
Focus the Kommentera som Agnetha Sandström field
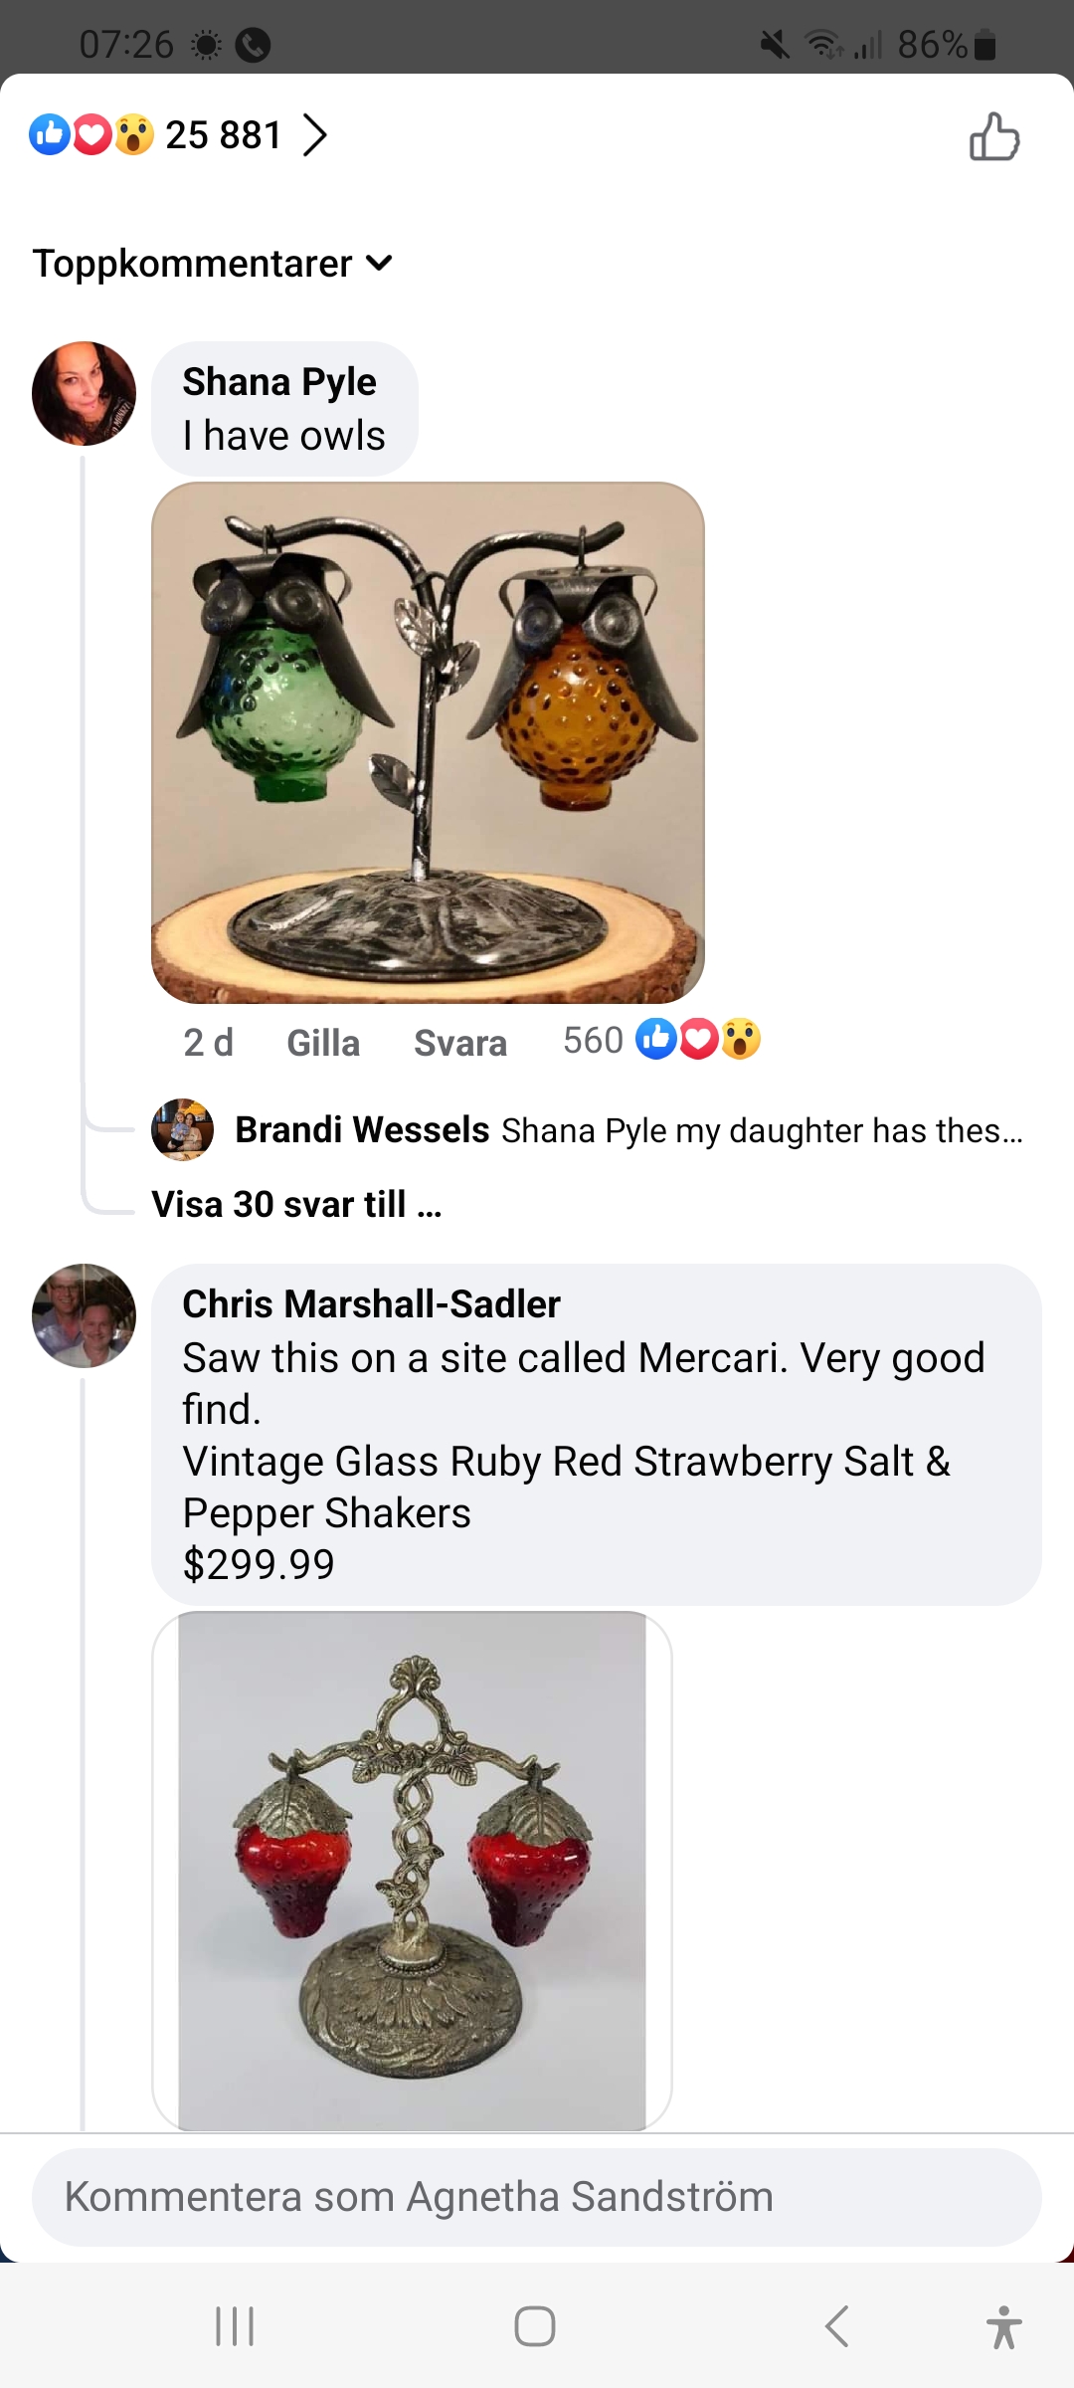click(x=537, y=2197)
